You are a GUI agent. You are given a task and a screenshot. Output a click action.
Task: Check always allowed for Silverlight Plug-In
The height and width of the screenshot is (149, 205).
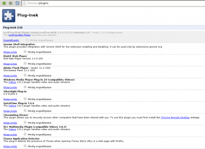(25, 99)
